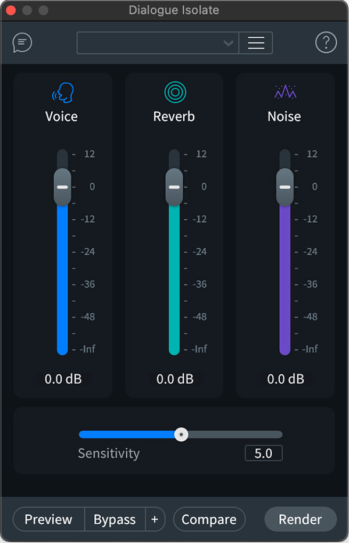349x543 pixels.
Task: Click the Noise waveform icon
Action: pos(284,90)
